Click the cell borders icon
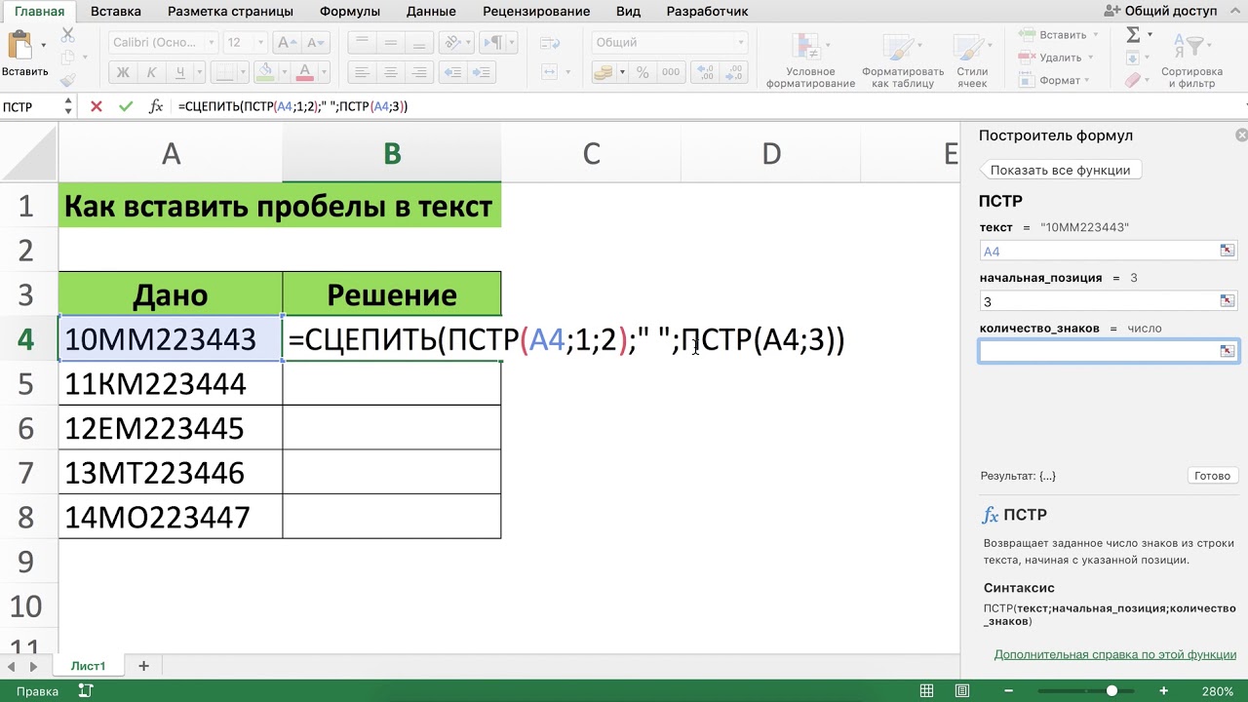 (223, 72)
